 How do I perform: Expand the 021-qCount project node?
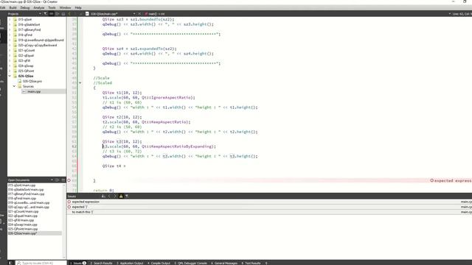click(x=10, y=51)
